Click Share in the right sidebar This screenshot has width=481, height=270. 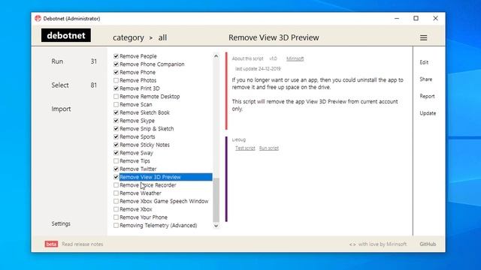pyautogui.click(x=426, y=79)
